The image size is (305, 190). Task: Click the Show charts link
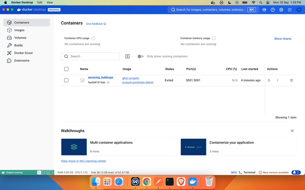(x=282, y=39)
